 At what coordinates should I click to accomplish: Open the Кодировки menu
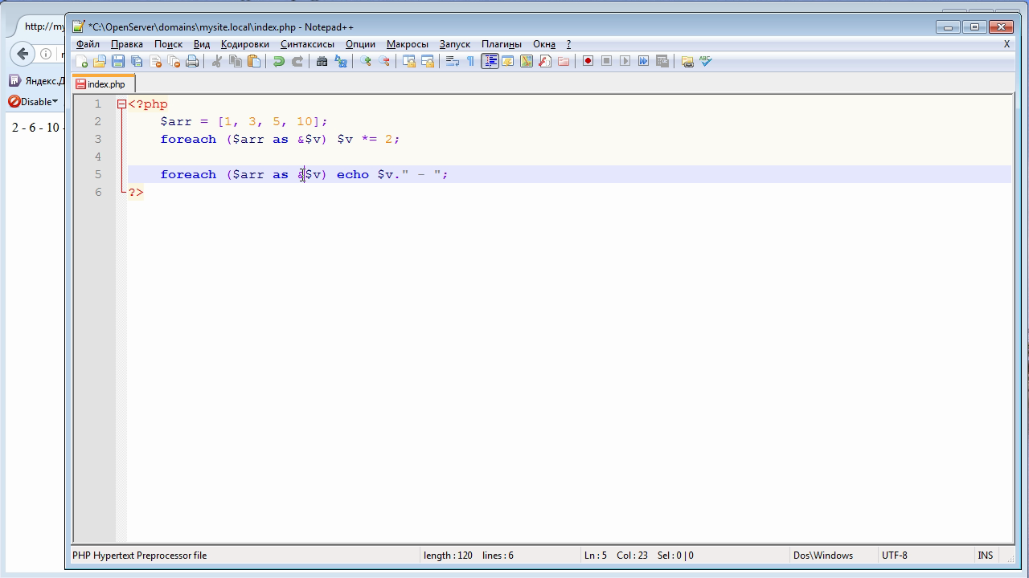point(244,44)
